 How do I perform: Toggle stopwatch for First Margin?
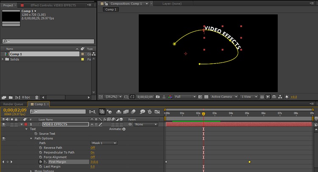(x=41, y=162)
